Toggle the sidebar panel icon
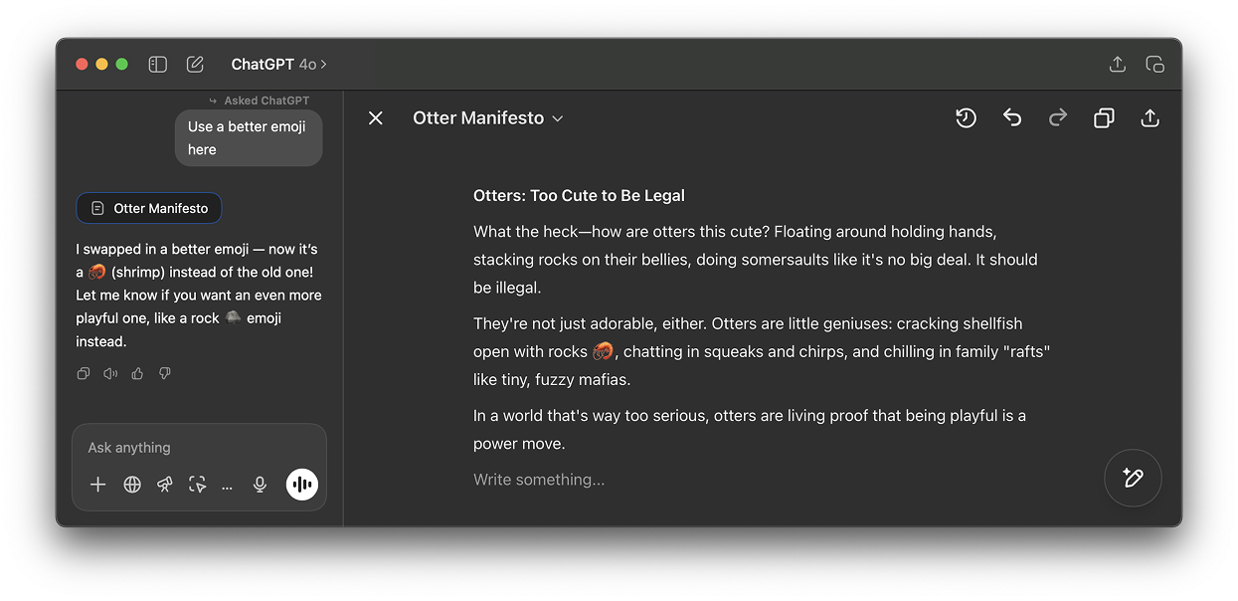This screenshot has width=1238, height=601. [157, 65]
